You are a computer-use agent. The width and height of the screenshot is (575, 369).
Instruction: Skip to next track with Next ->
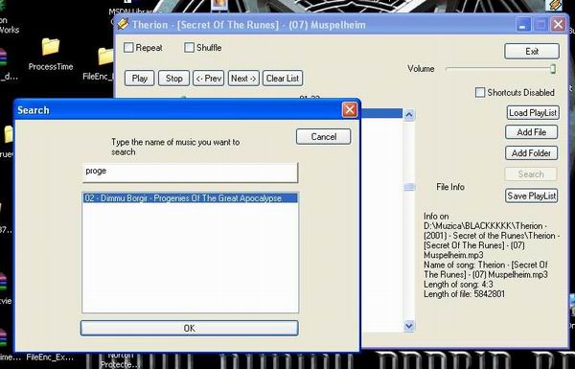[243, 79]
